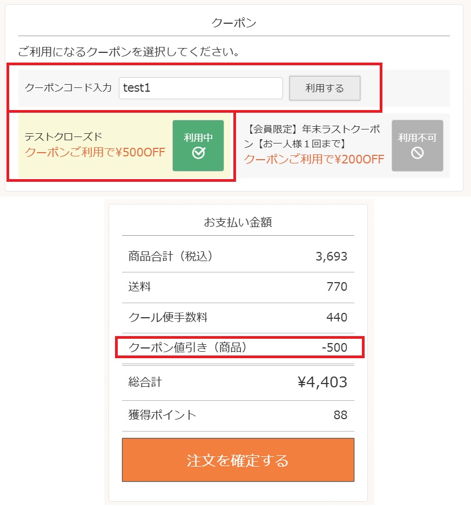The width and height of the screenshot is (471, 506).
Task: Click inside the coupon code input field
Action: [x=200, y=87]
